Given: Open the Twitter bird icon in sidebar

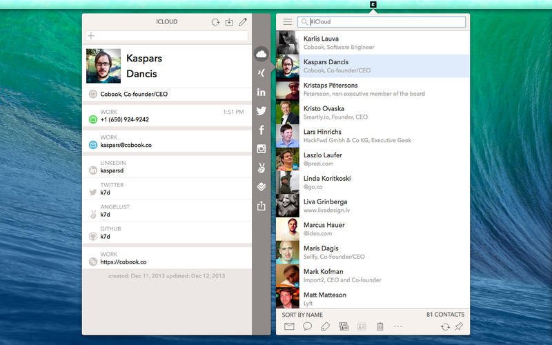Looking at the screenshot, I should pyautogui.click(x=261, y=111).
